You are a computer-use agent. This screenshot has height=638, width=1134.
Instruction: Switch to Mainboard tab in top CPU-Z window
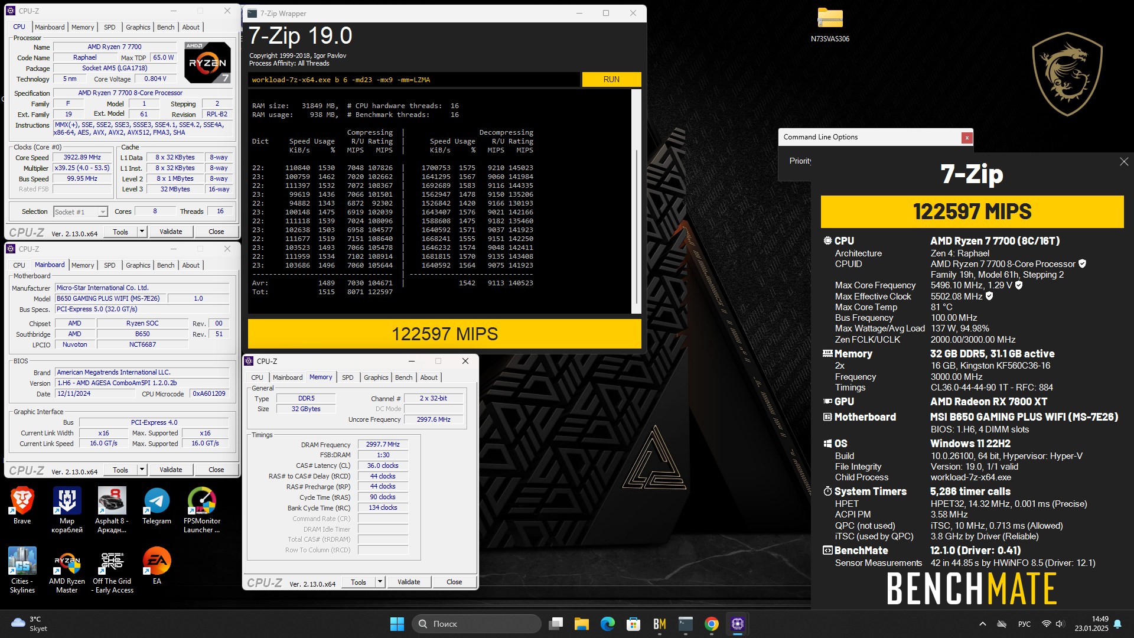pos(50,27)
